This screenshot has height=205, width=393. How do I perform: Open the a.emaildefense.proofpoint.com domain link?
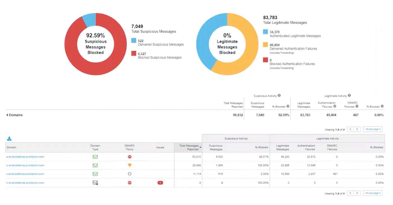tap(25, 157)
